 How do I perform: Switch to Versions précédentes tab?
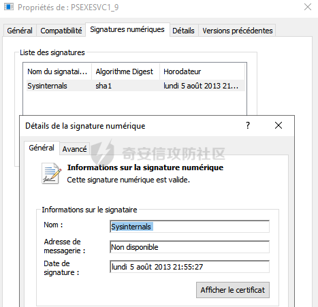pyautogui.click(x=238, y=31)
